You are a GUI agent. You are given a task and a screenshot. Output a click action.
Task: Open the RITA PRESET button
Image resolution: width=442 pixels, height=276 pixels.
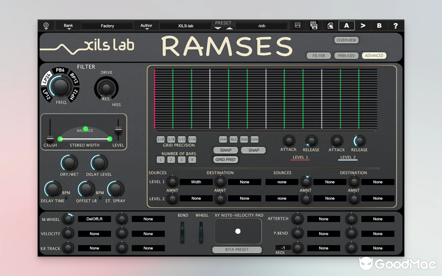pyautogui.click(x=237, y=249)
